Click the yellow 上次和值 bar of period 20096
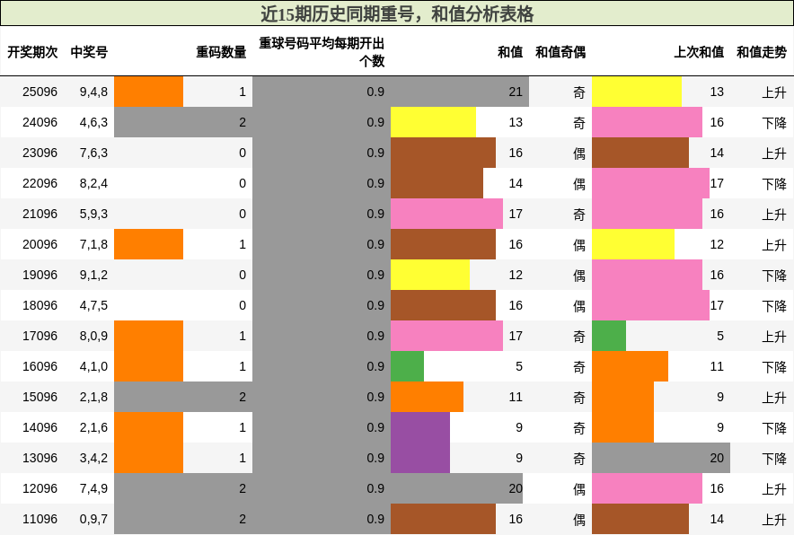This screenshot has height=535, width=794. click(x=633, y=244)
